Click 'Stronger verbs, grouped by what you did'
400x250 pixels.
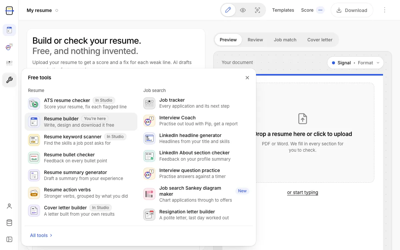tap(86, 196)
